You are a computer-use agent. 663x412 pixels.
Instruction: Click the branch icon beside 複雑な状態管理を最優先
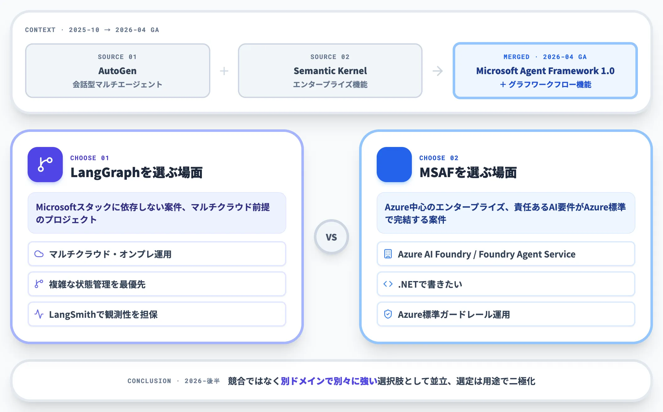pos(39,284)
